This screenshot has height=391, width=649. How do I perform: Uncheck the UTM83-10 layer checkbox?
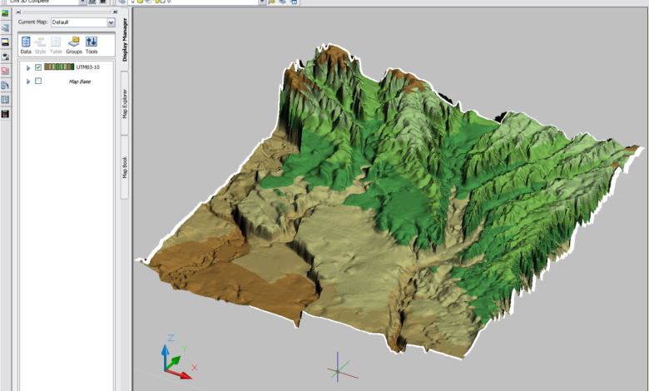point(38,67)
